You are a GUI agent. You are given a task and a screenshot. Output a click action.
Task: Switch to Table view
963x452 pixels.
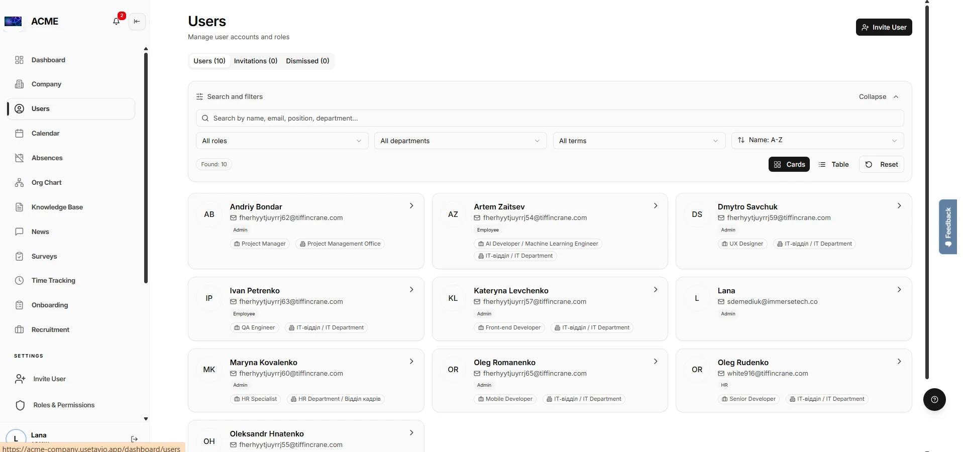(x=833, y=164)
